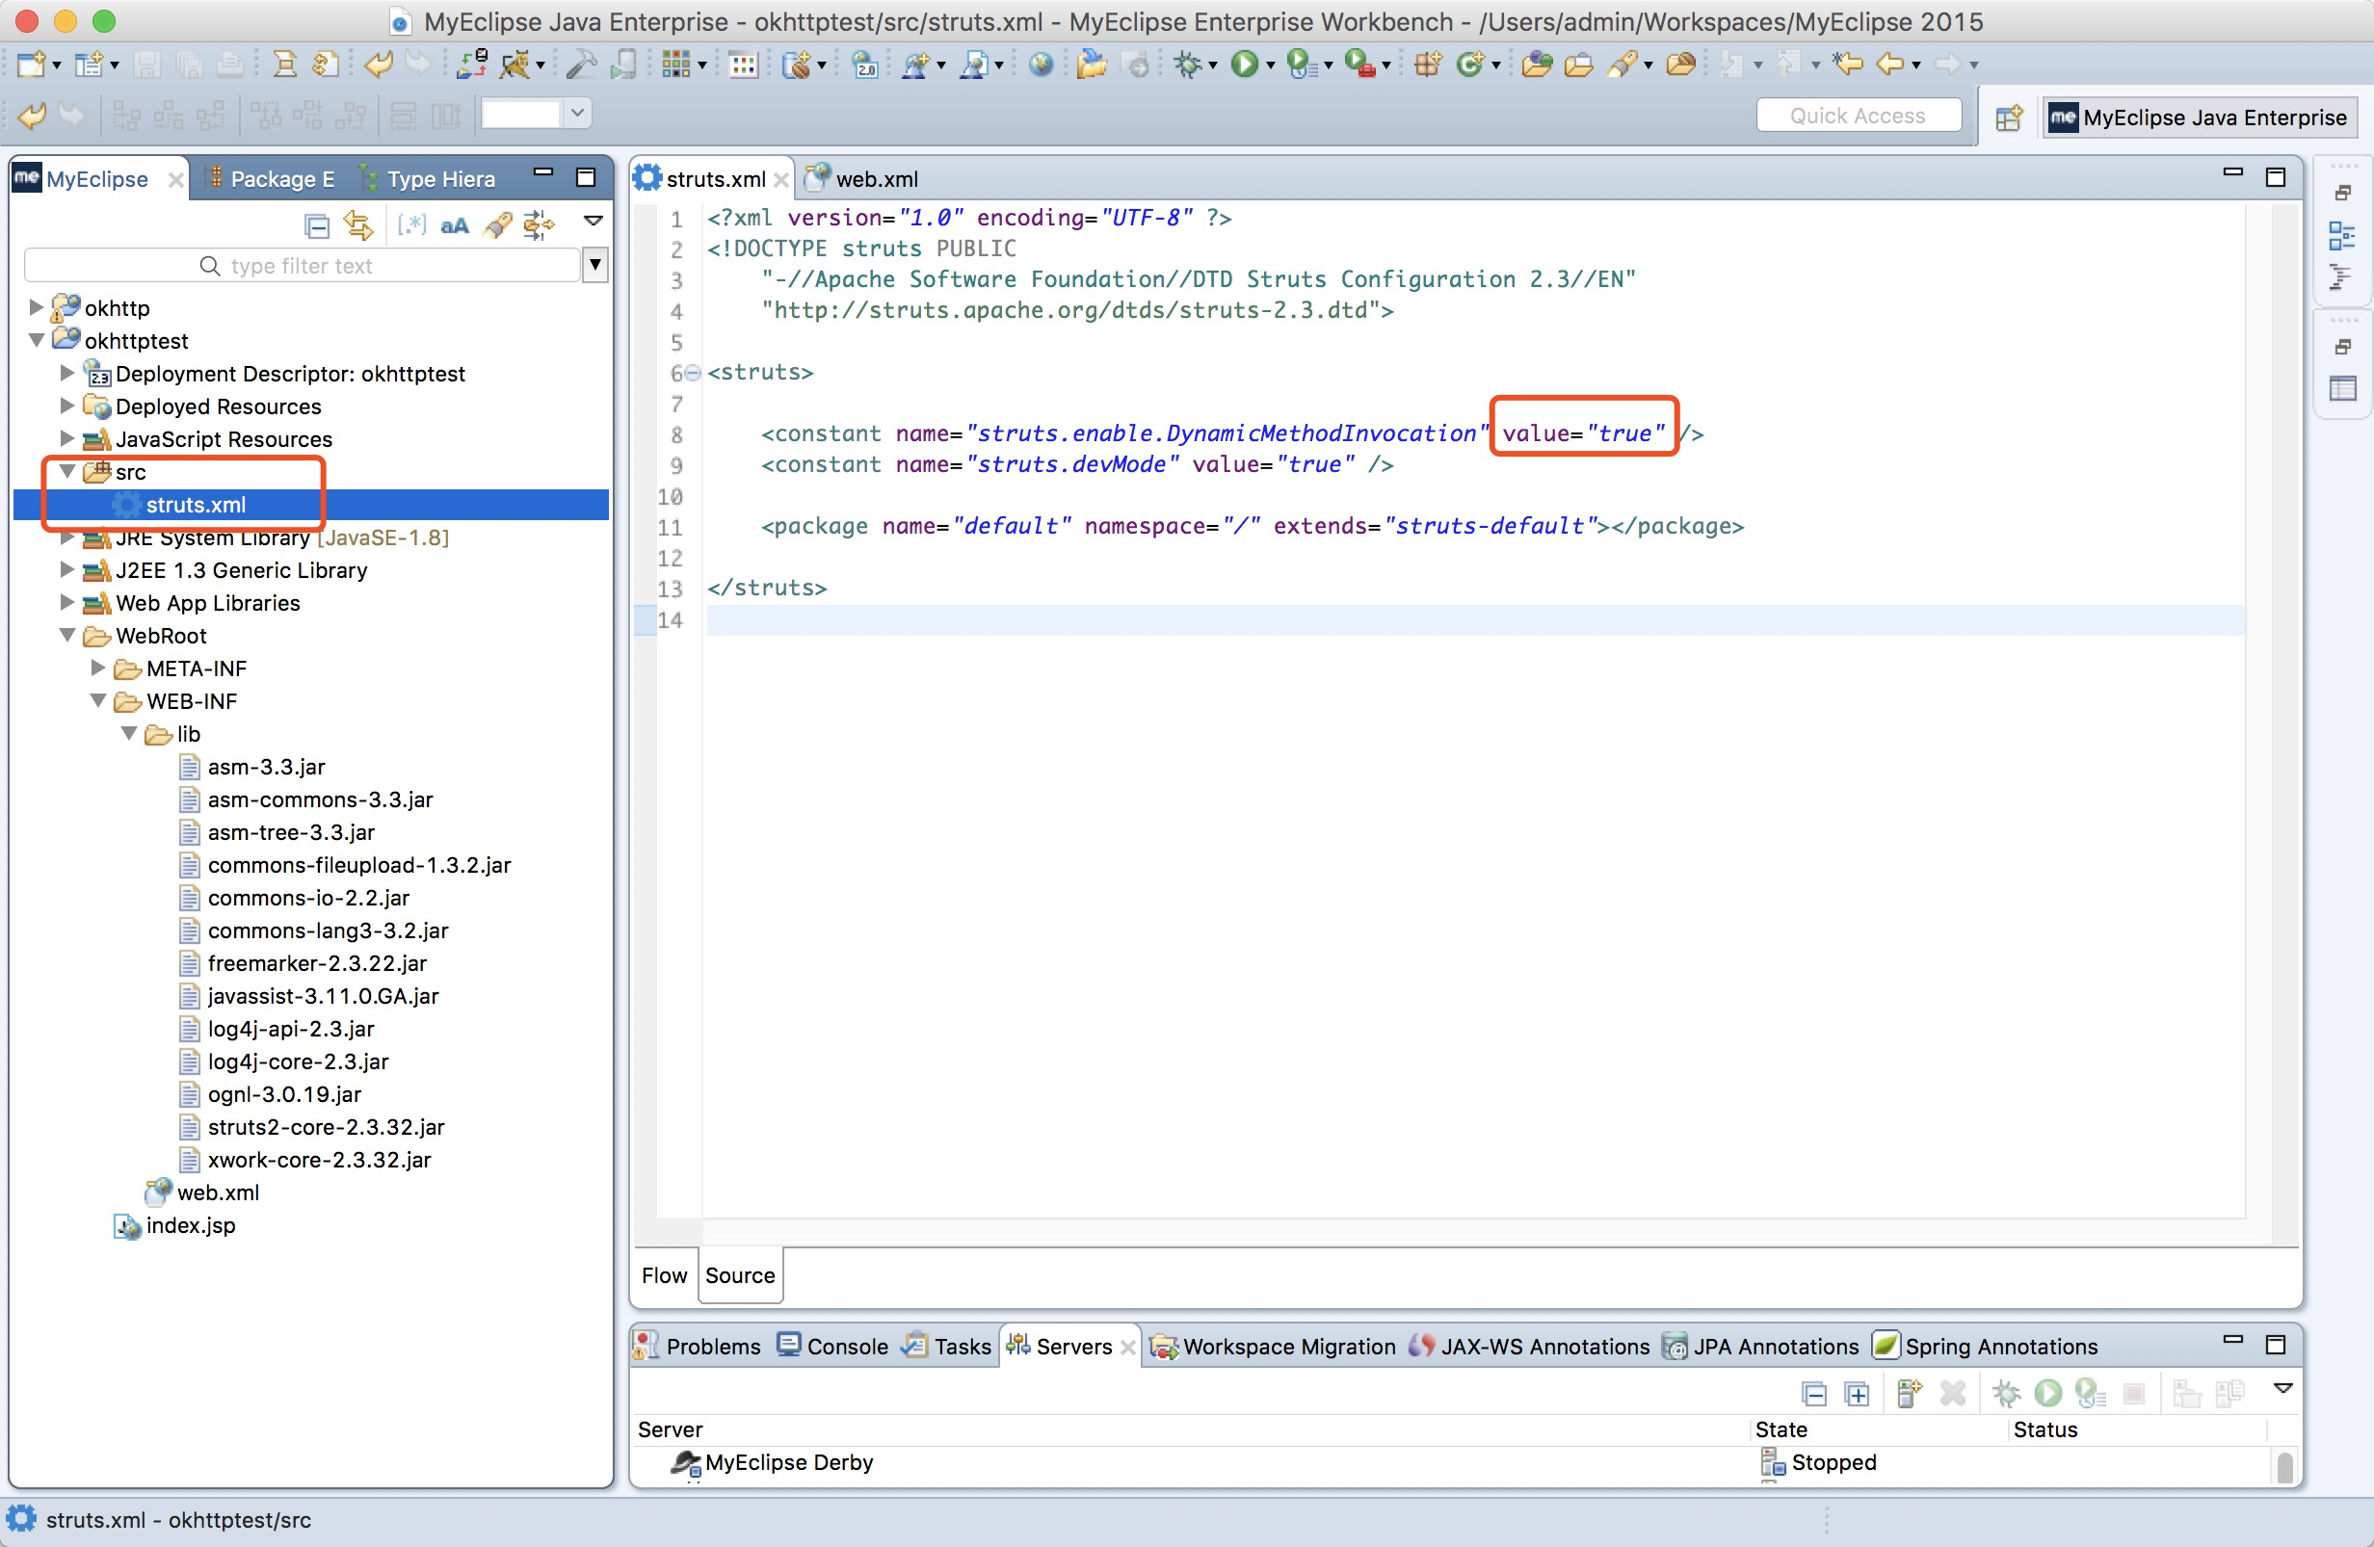The width and height of the screenshot is (2374, 1547).
Task: Click the New Server icon in the Servers view
Action: coord(1909,1394)
